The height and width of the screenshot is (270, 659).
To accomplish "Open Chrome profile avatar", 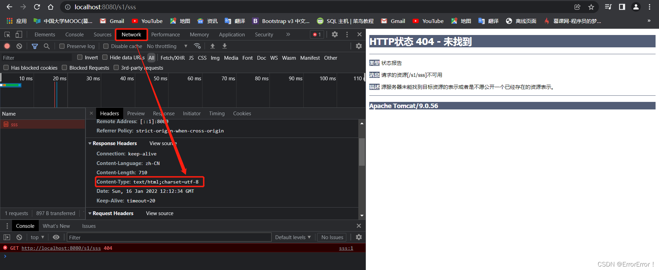I will [x=636, y=7].
